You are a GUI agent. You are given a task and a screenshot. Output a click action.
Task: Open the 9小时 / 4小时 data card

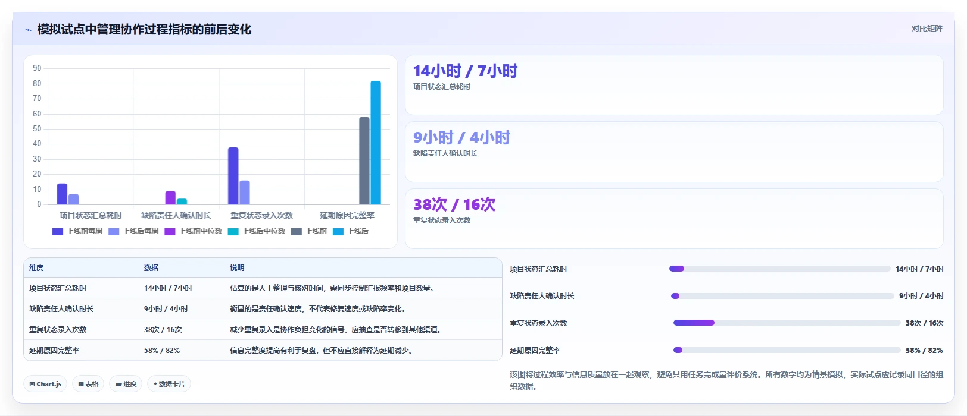click(x=674, y=152)
